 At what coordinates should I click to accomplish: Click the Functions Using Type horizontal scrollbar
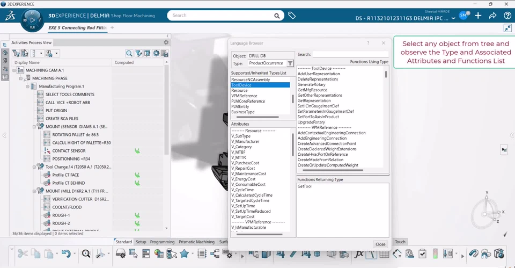[x=333, y=170]
